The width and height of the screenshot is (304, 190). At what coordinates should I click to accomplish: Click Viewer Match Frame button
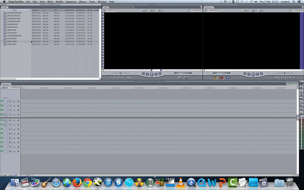(111, 78)
